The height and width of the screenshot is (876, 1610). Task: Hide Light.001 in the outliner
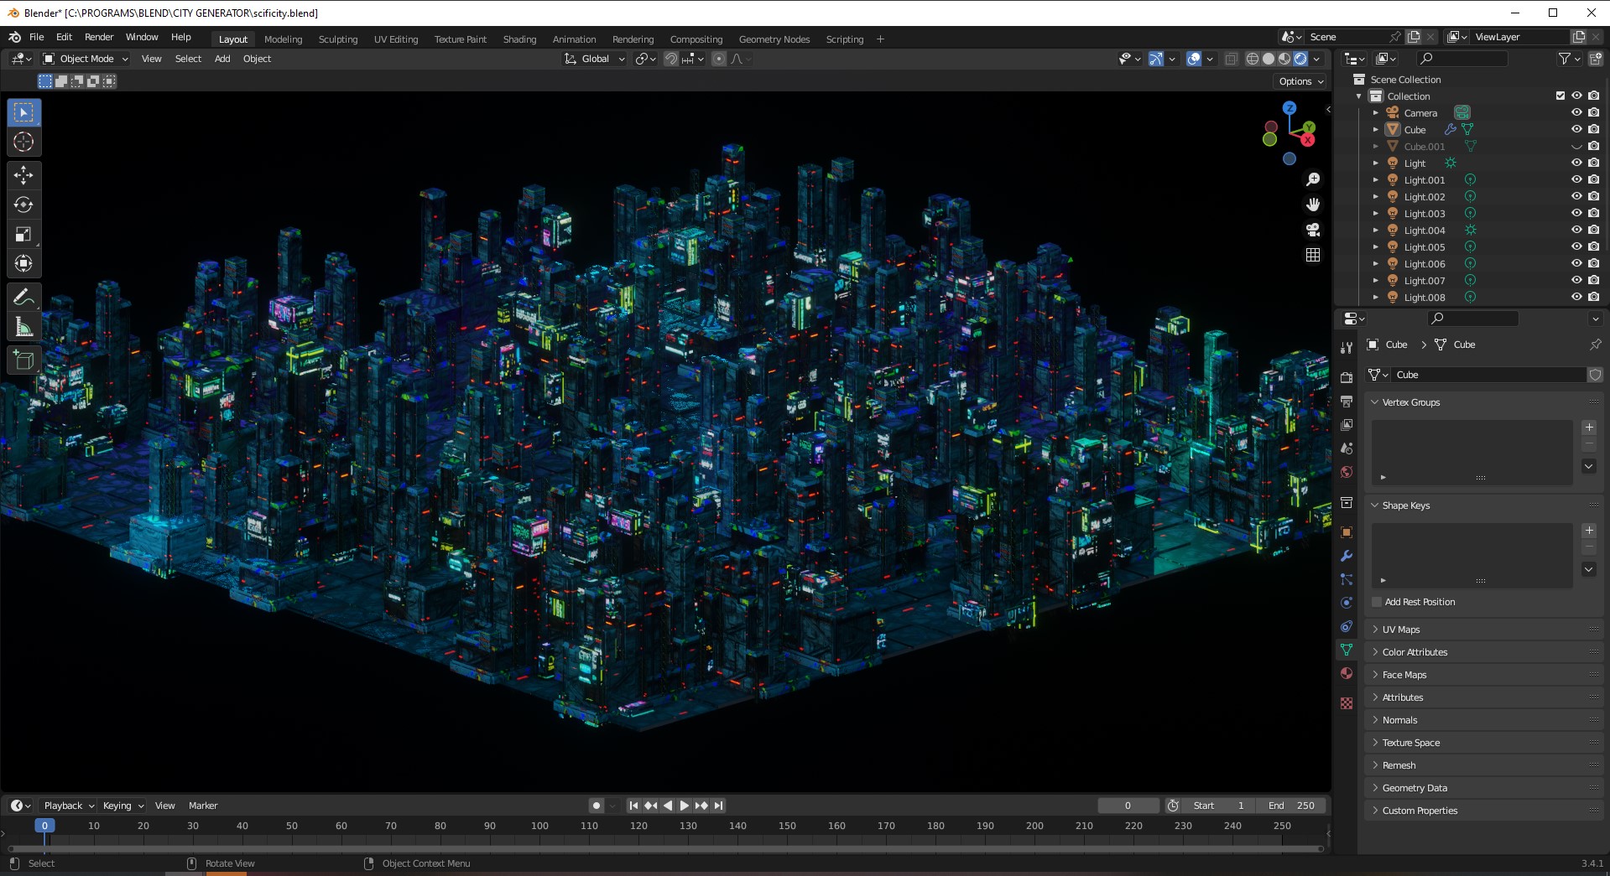1576,179
